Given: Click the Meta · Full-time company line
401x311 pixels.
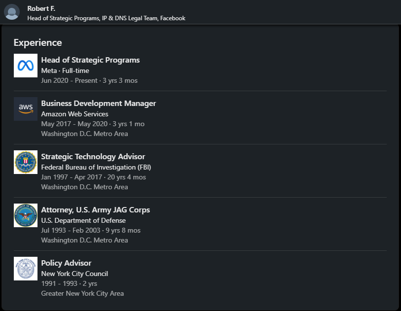Looking at the screenshot, I should point(65,70).
